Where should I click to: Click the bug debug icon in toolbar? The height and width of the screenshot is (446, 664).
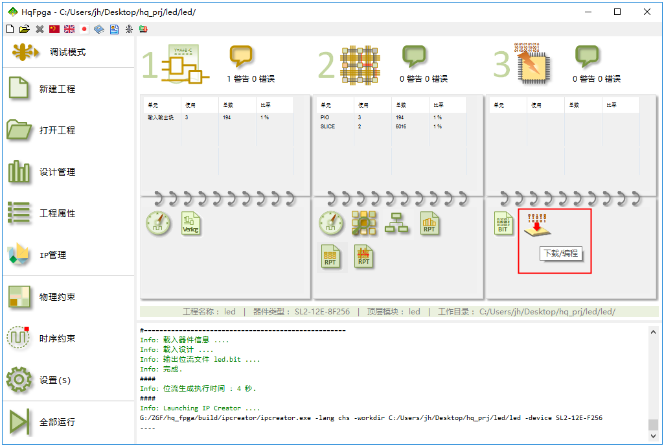[x=129, y=29]
